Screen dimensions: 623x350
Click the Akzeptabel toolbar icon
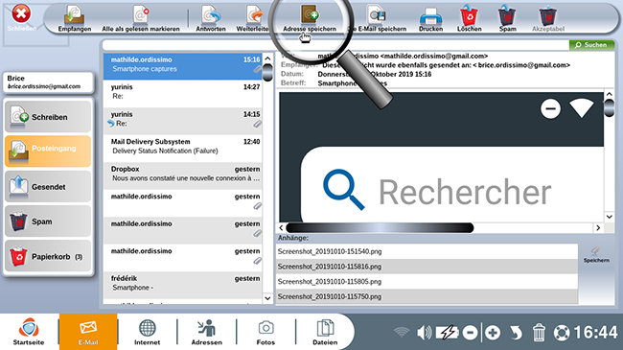(548, 18)
